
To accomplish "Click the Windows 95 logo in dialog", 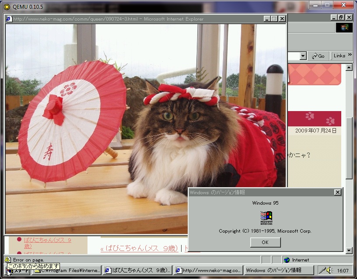I will click(x=266, y=217).
